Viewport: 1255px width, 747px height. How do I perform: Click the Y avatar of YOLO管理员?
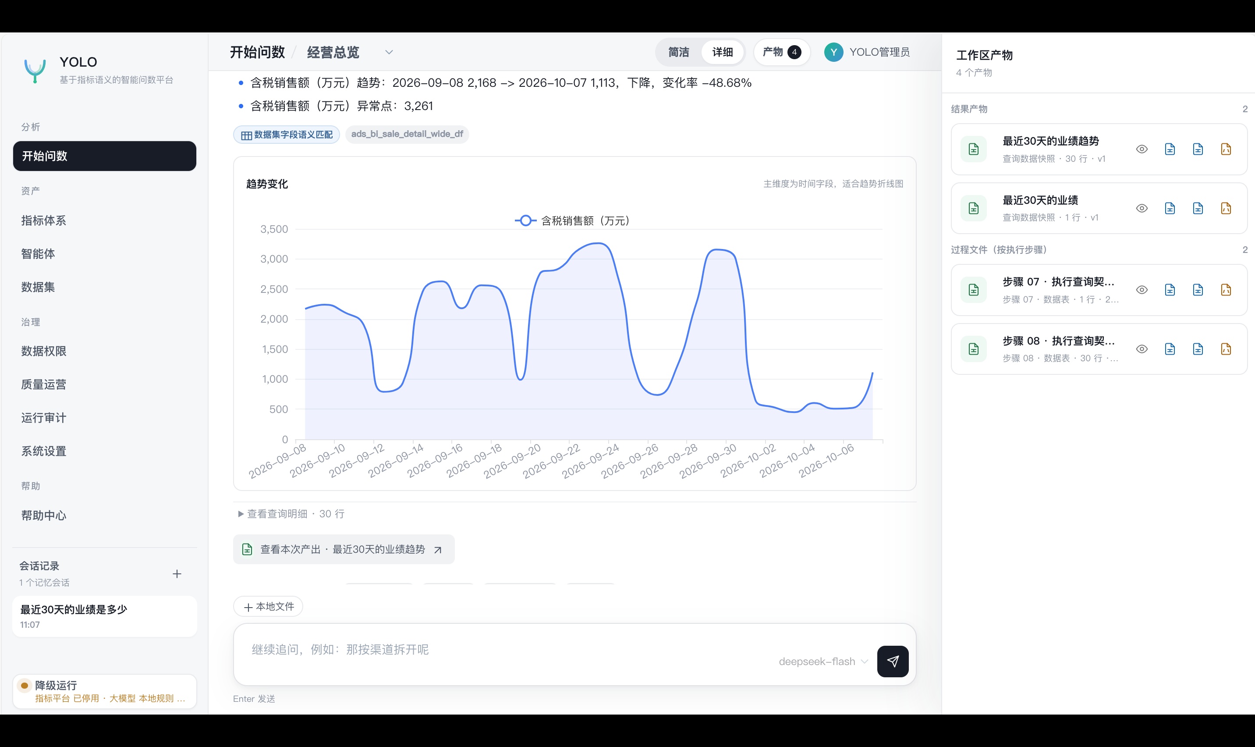pyautogui.click(x=833, y=52)
